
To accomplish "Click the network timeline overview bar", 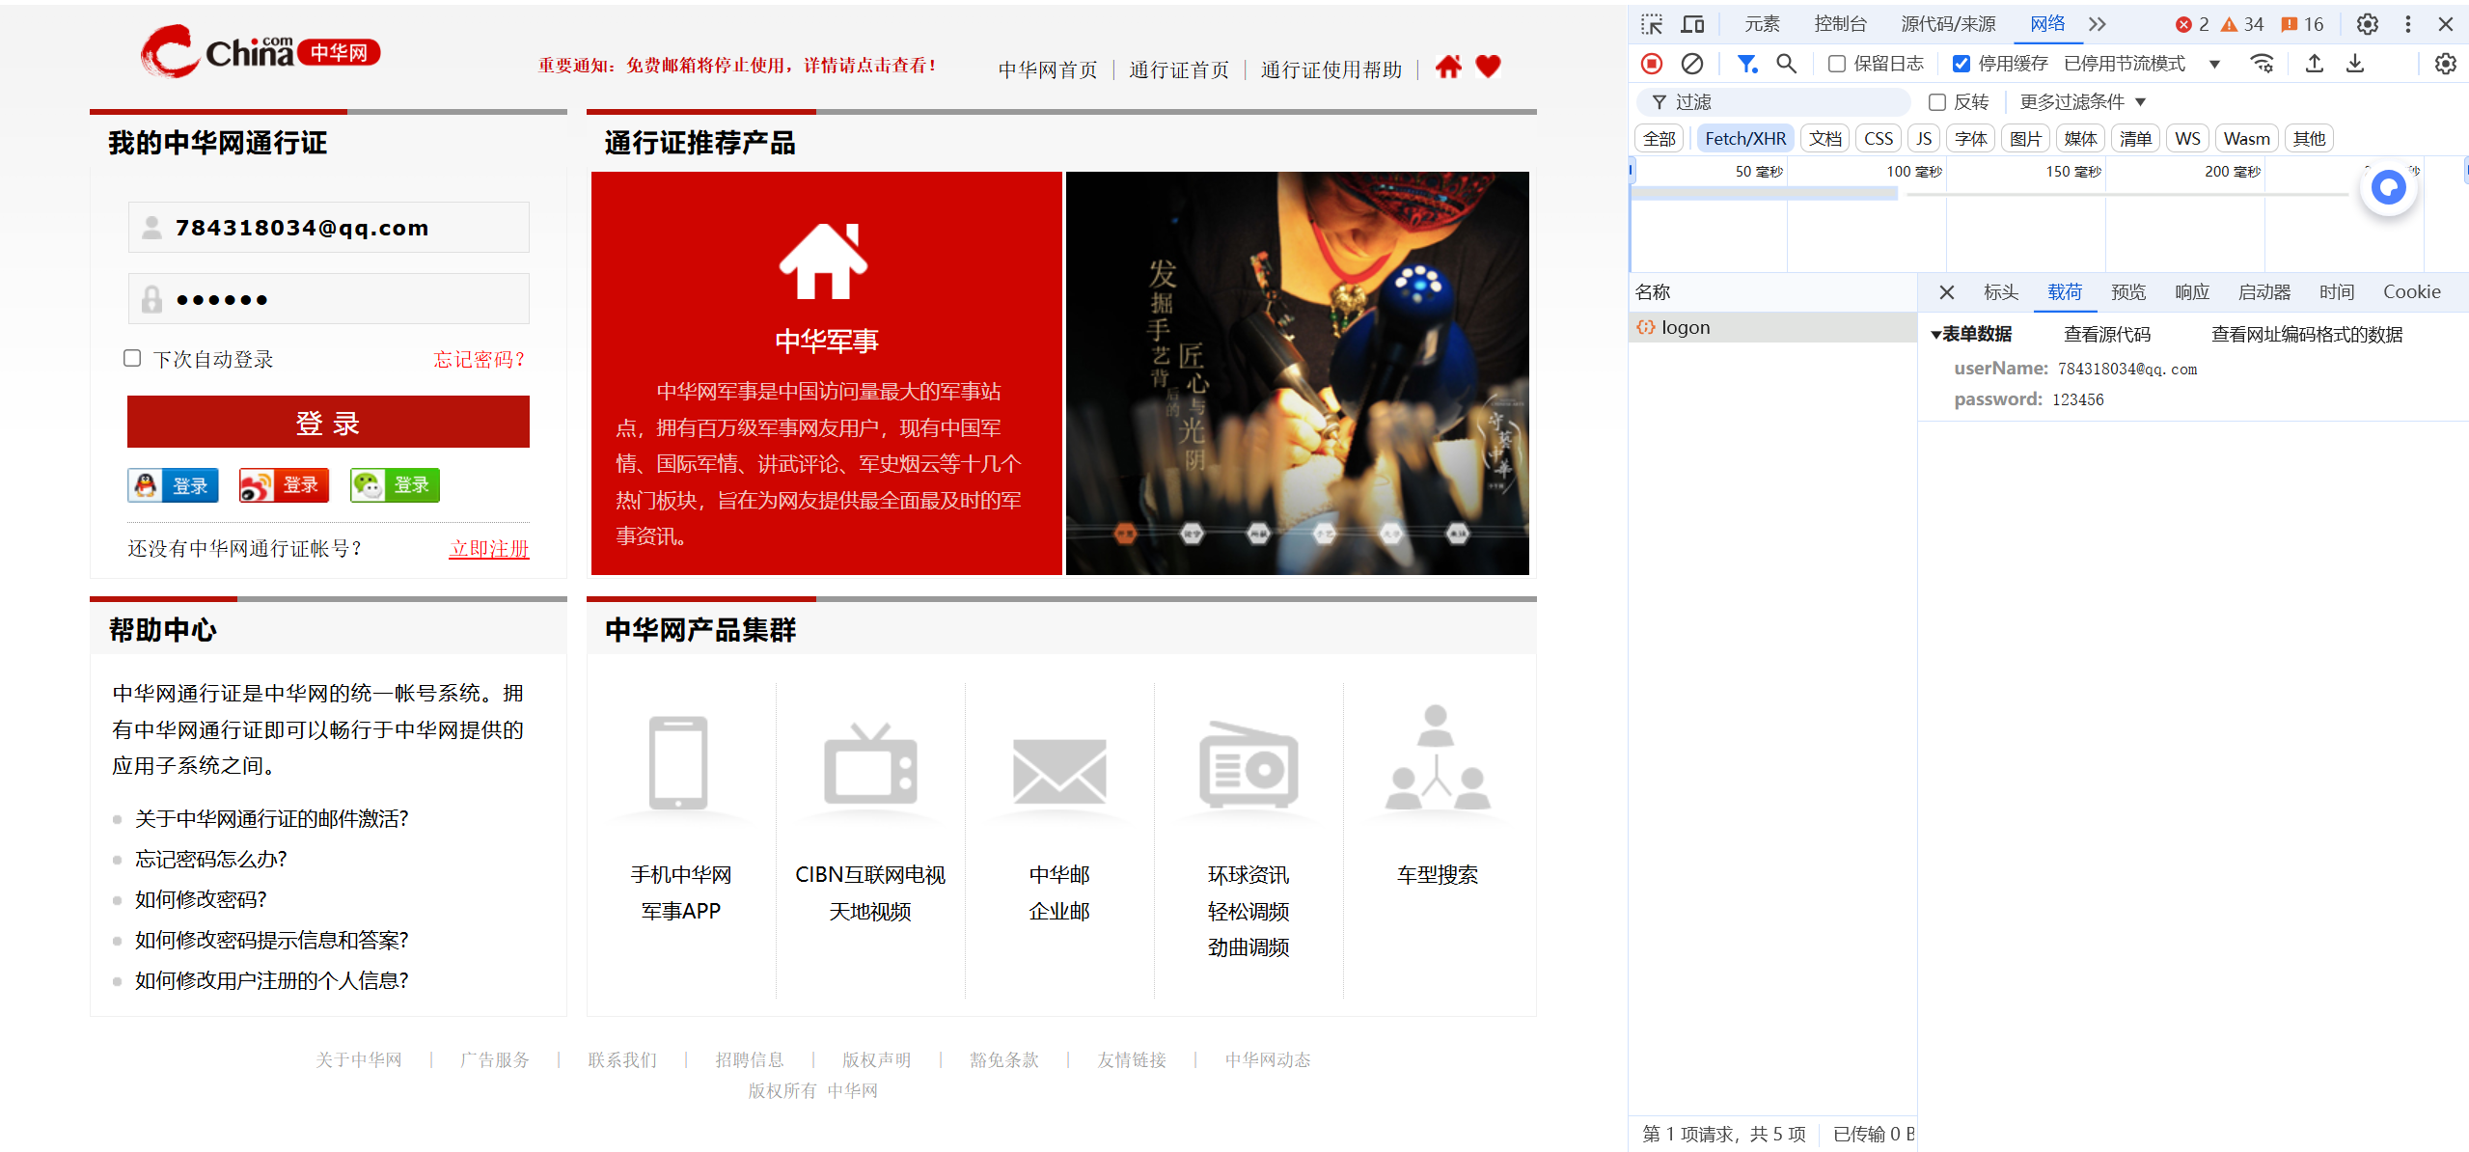I will (x=1766, y=194).
